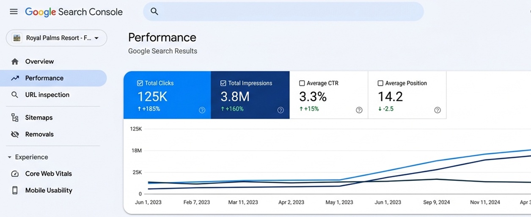
Task: Click the +15% CTR change indicator
Action: [309, 109]
